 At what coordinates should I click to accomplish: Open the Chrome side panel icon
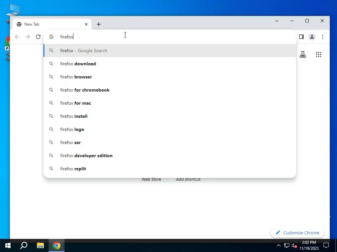pos(301,37)
